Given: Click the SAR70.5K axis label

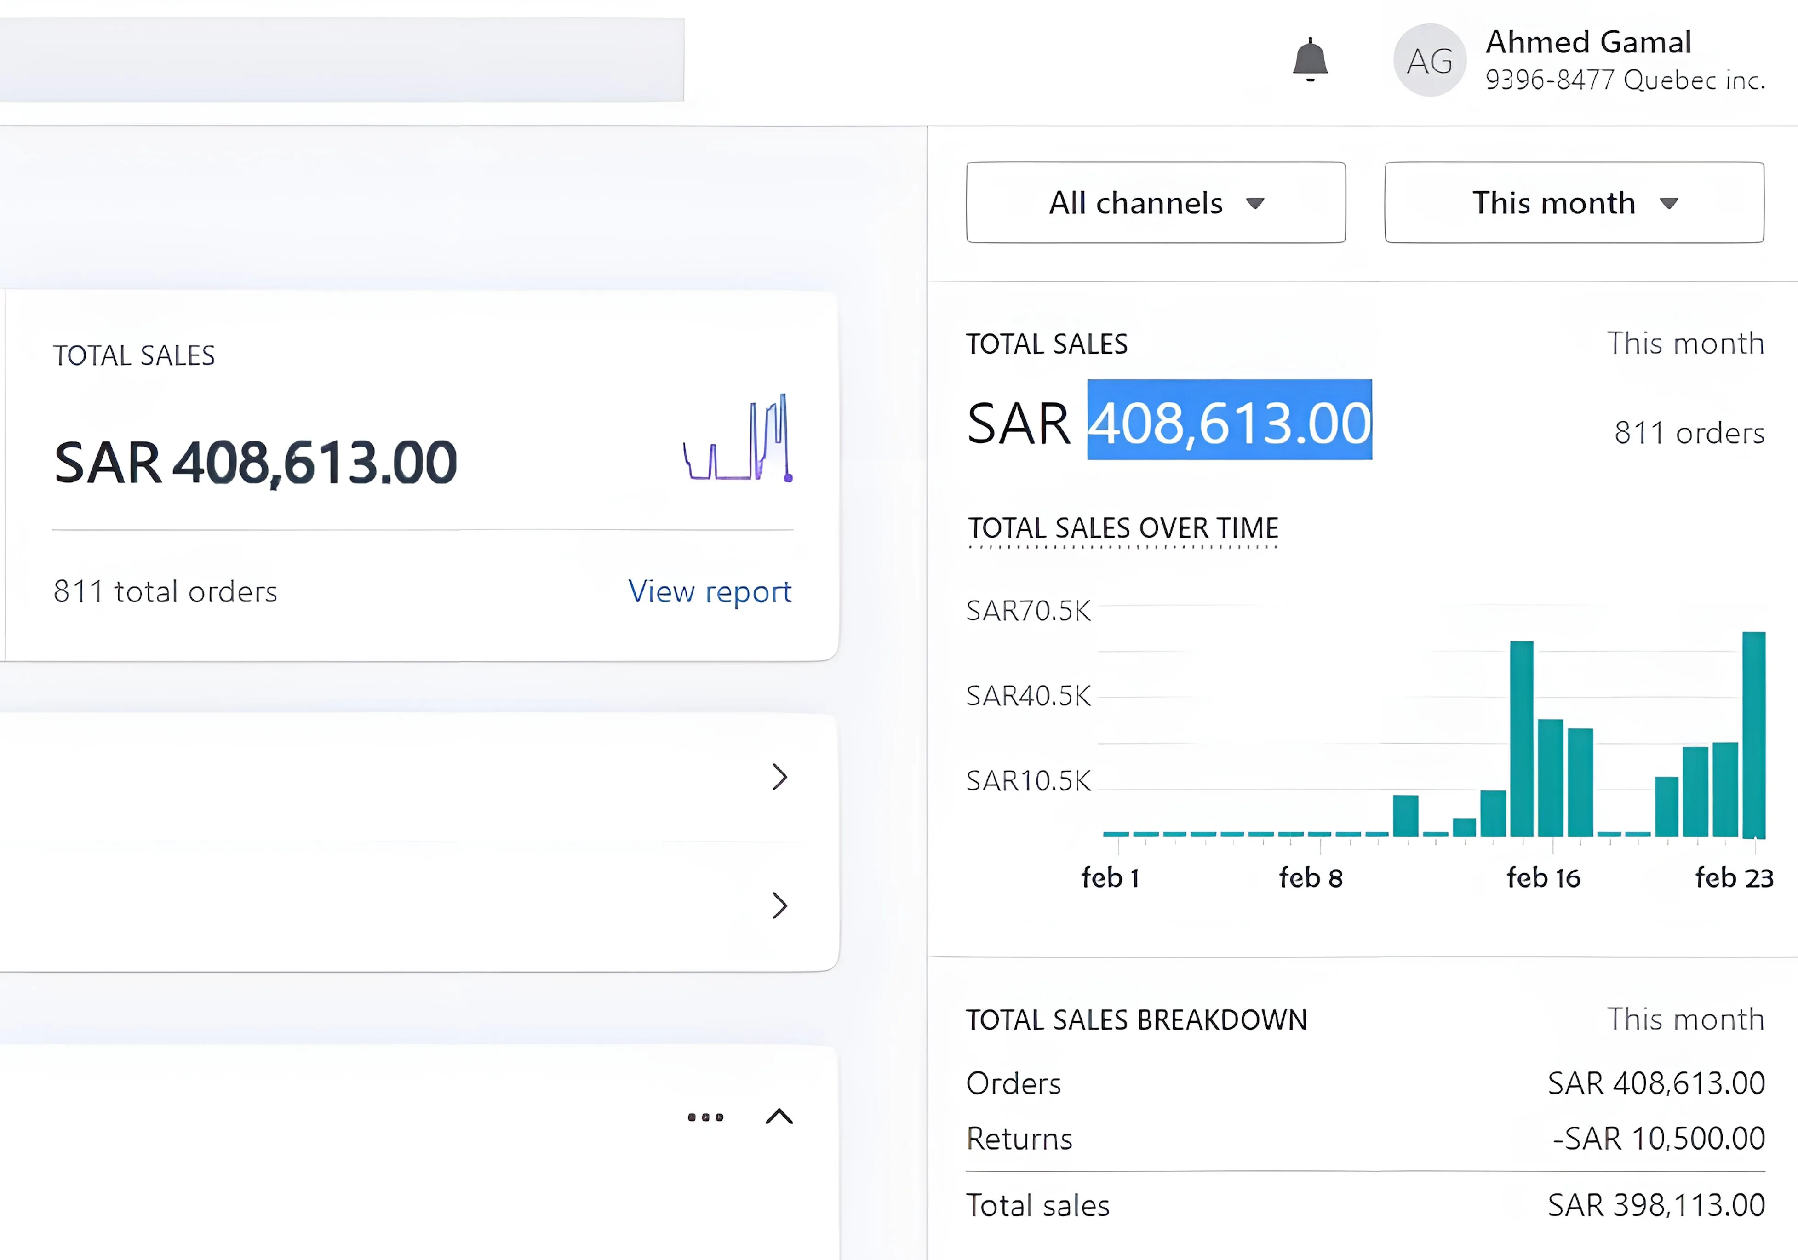Looking at the screenshot, I should point(1028,611).
